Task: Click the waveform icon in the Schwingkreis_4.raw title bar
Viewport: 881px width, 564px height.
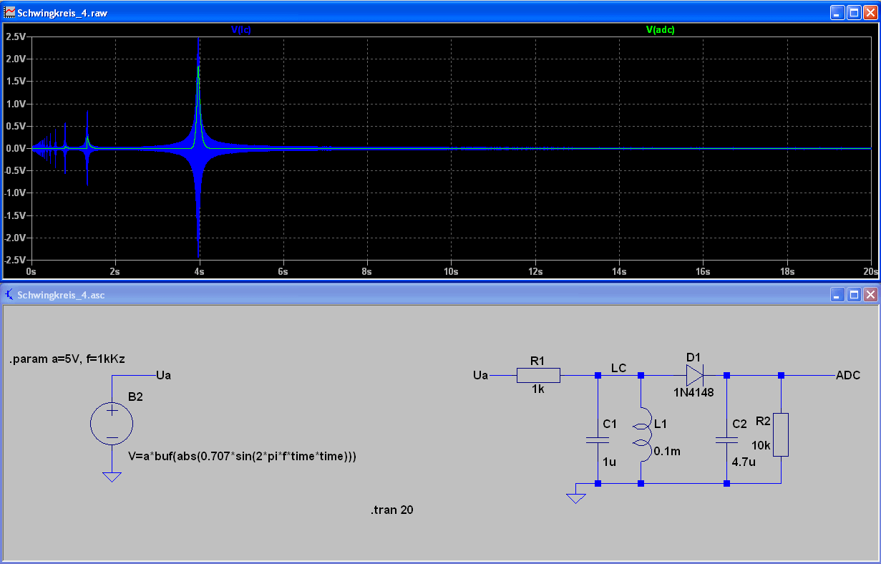Action: [10, 13]
